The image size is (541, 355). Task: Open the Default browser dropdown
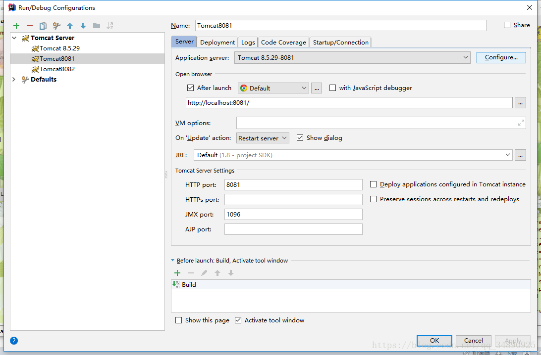tap(273, 88)
